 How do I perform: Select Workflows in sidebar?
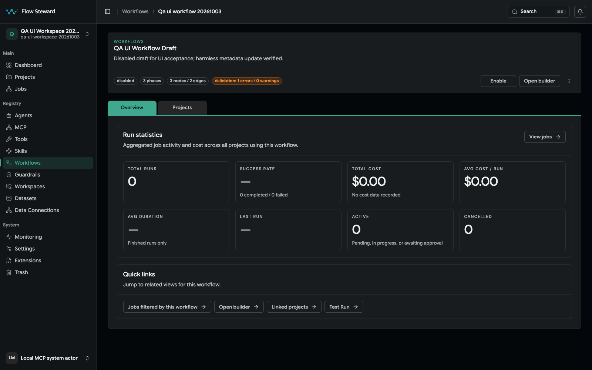tap(48, 163)
